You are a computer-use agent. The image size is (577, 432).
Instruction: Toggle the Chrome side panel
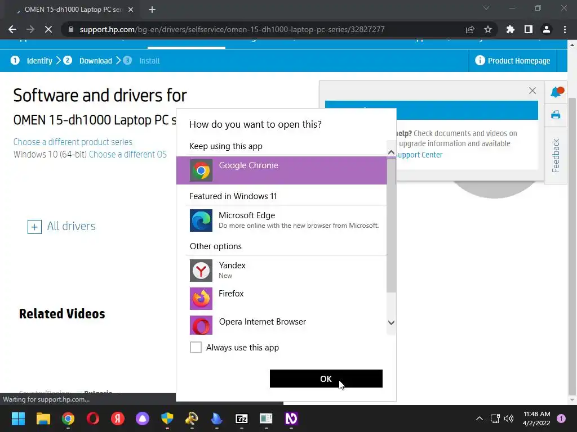coord(529,29)
